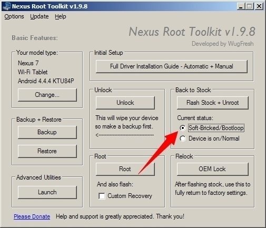Click the Nexus 7 model text
This screenshot has height=228, width=266.
(x=28, y=63)
